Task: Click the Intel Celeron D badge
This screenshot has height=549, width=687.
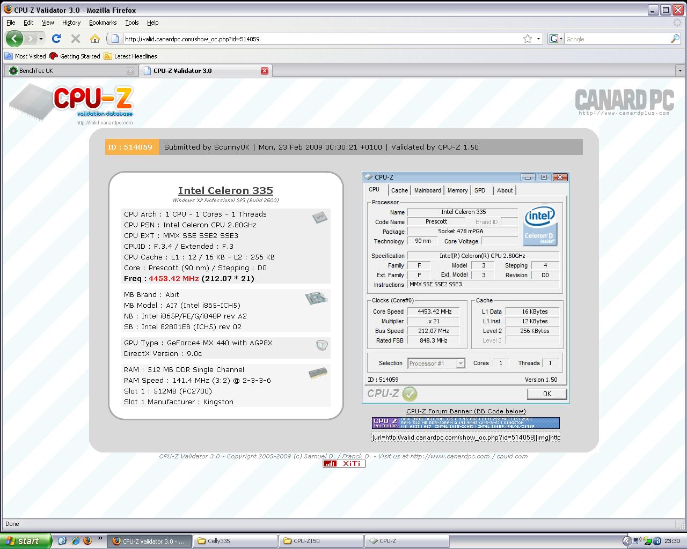Action: [540, 225]
